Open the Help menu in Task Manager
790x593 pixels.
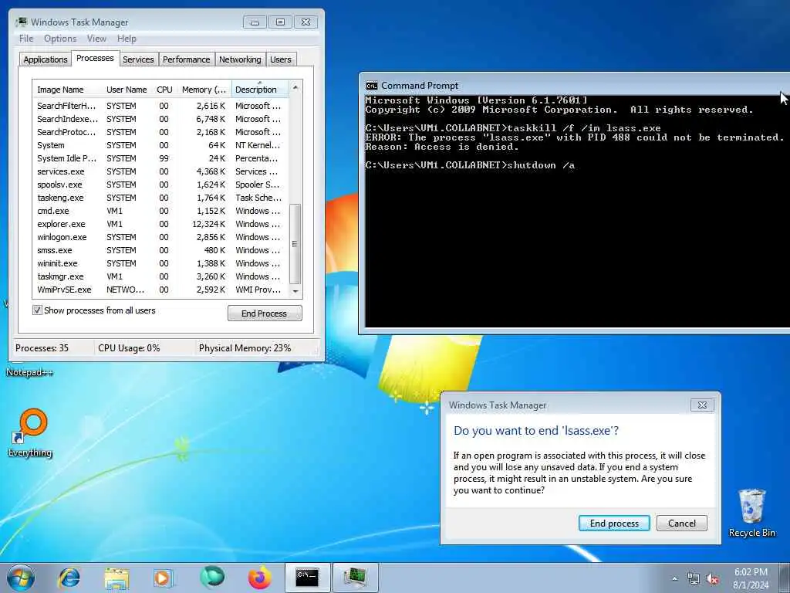[x=127, y=39]
